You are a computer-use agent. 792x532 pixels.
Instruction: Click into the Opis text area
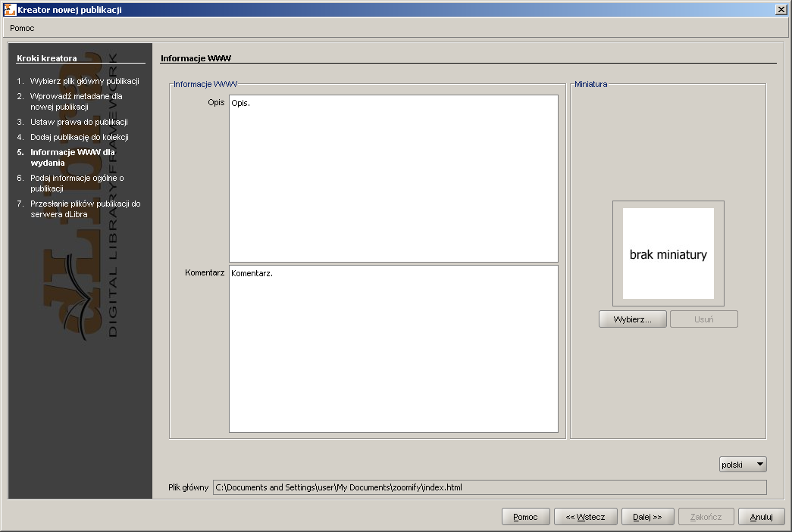pos(393,179)
